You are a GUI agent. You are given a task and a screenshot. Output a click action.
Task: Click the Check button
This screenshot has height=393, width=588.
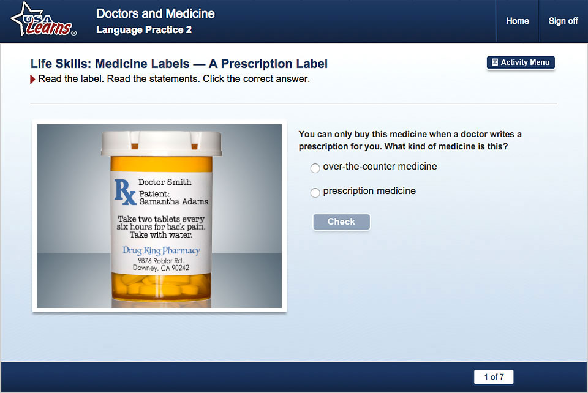341,222
